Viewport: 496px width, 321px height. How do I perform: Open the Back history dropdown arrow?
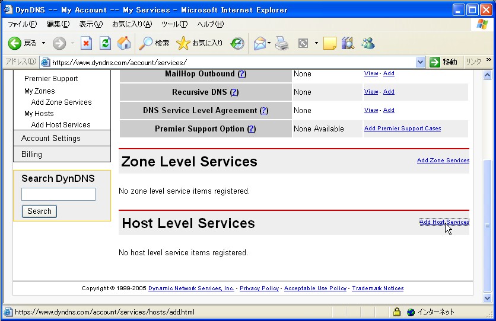44,43
